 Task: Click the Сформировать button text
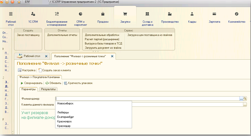(33, 83)
